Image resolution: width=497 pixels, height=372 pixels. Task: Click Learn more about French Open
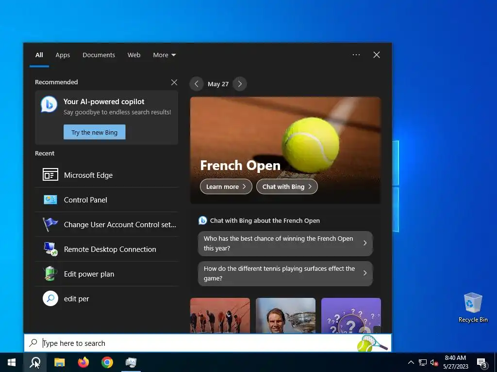pyautogui.click(x=226, y=186)
